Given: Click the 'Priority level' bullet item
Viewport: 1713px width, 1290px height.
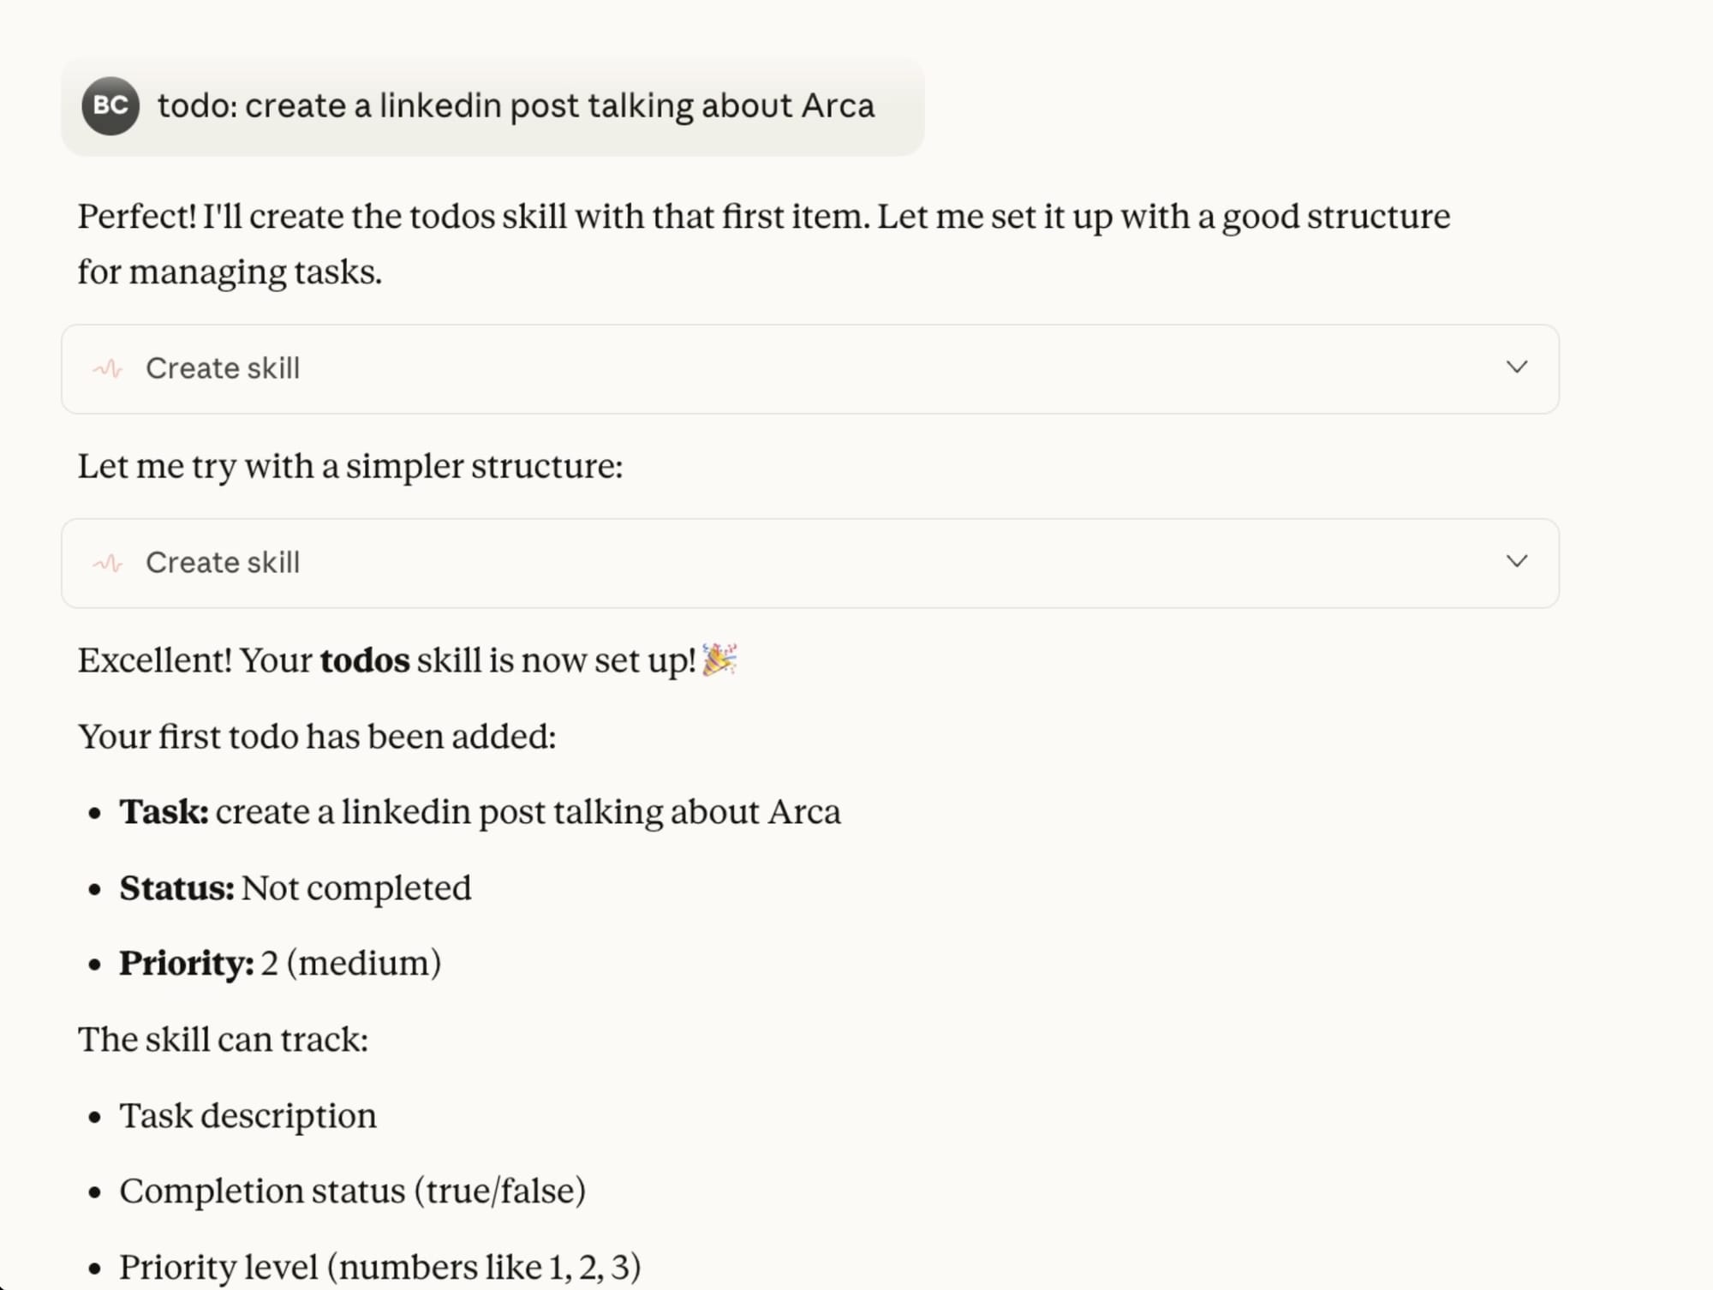Looking at the screenshot, I should click(x=379, y=1267).
